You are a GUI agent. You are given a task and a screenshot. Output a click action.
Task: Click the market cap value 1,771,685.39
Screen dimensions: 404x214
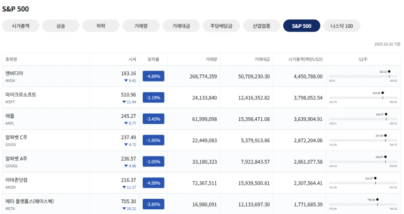tap(308, 205)
